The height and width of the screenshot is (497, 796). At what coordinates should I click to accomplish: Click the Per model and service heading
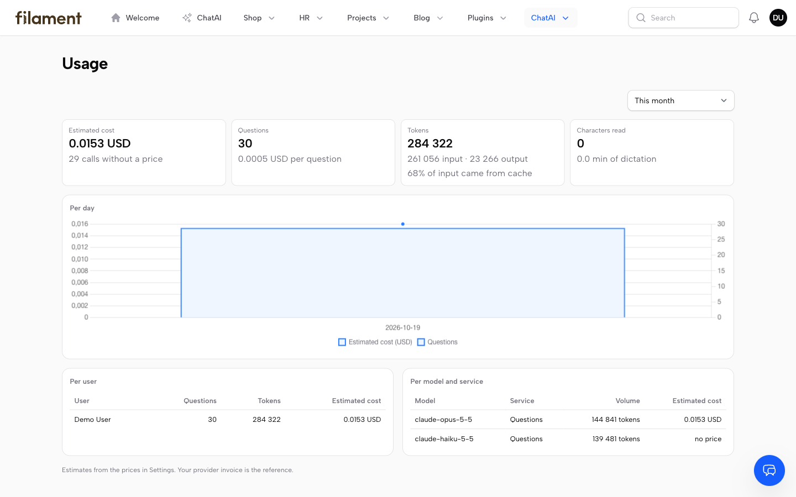[447, 382]
